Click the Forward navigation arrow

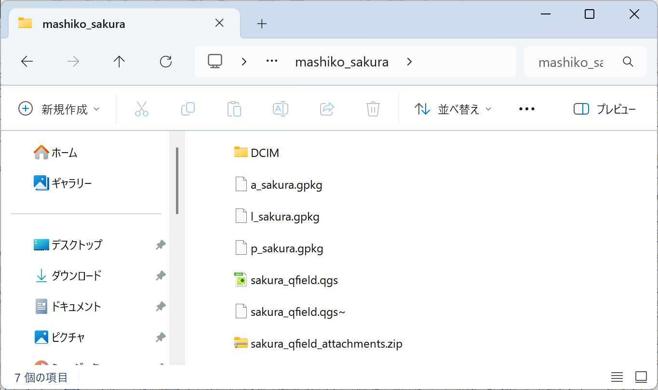point(73,62)
